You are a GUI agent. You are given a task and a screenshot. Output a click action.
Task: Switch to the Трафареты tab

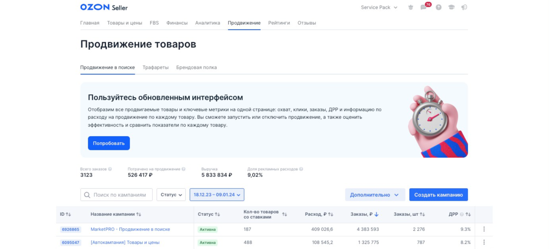point(156,67)
